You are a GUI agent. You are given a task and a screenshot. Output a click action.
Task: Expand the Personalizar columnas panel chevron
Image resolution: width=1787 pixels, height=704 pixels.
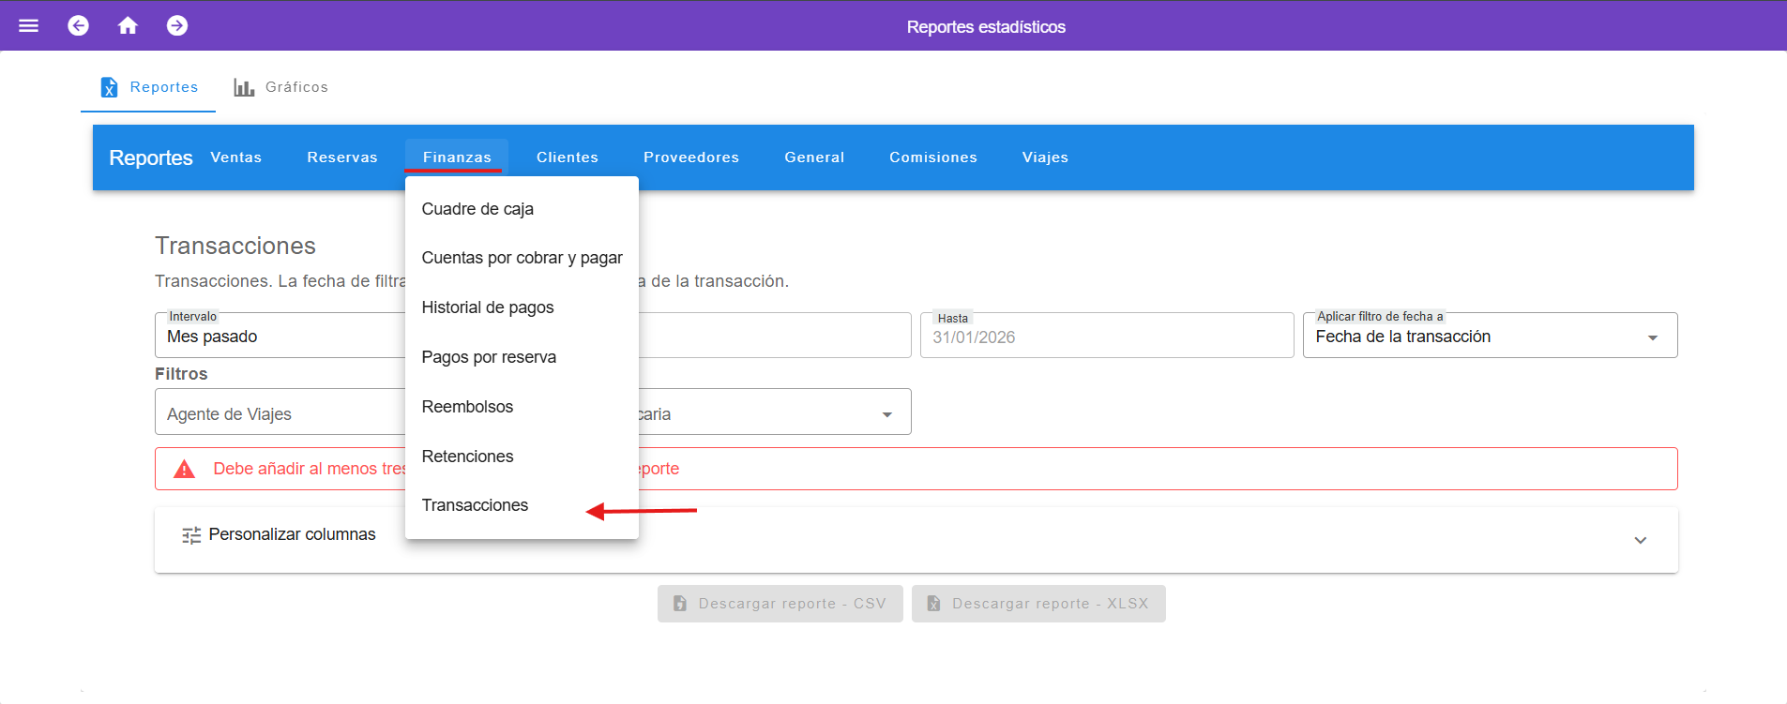point(1640,540)
